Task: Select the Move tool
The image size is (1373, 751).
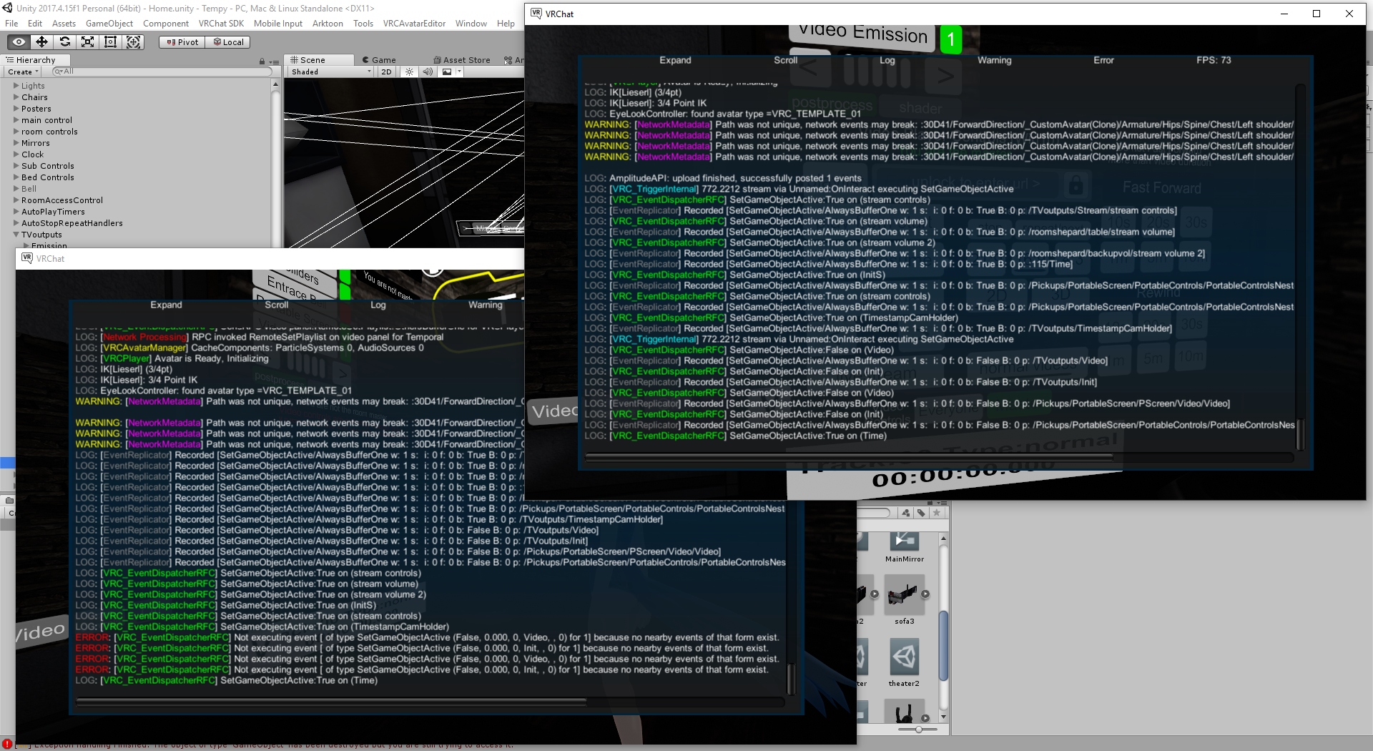Action: 41,42
